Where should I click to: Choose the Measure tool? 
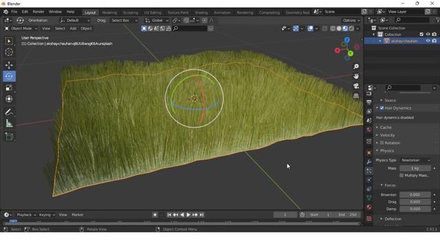(x=9, y=123)
